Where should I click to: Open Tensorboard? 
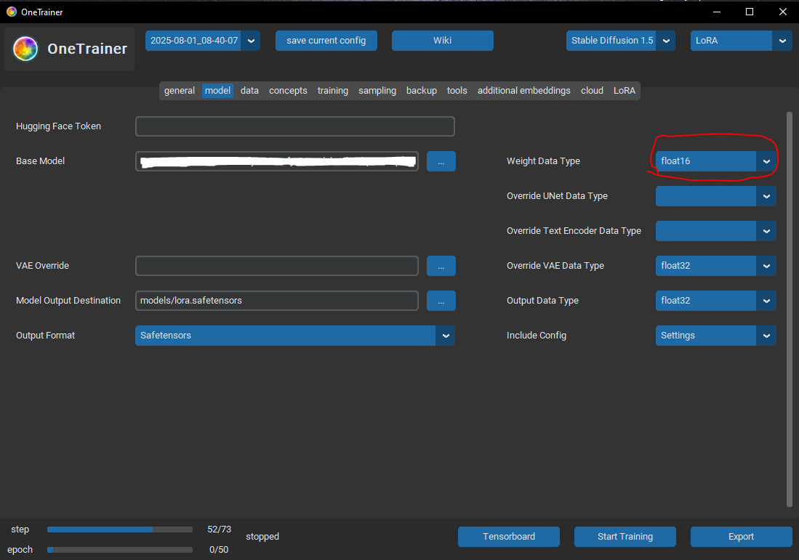(x=508, y=537)
